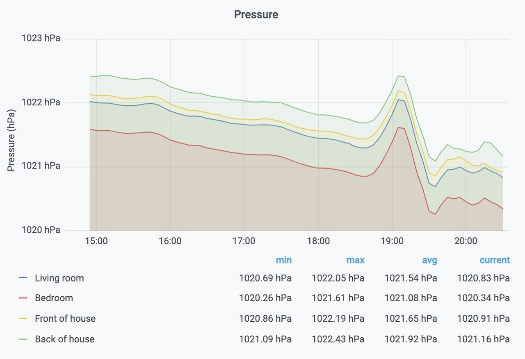Image resolution: width=525 pixels, height=359 pixels.
Task: Click the 19:00 time axis label
Action: [392, 241]
